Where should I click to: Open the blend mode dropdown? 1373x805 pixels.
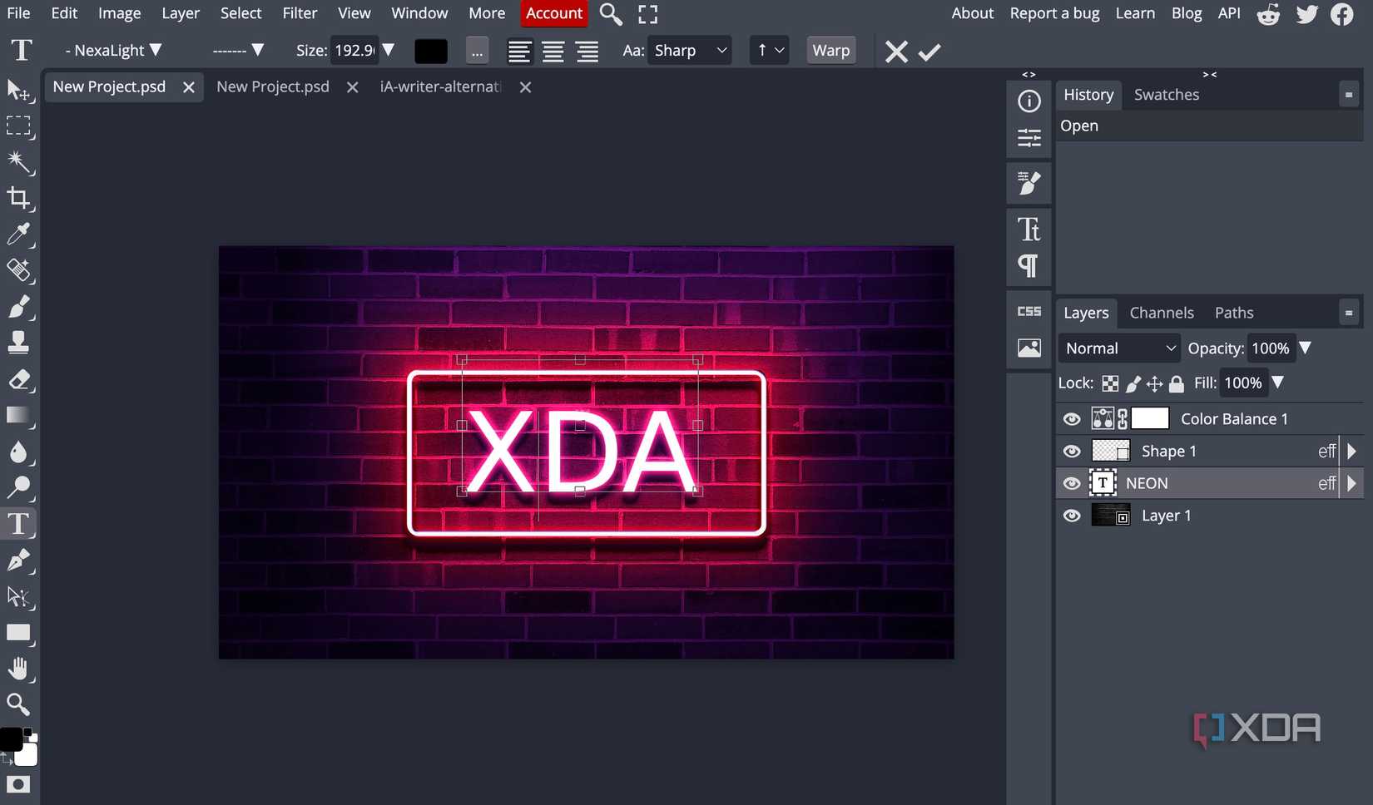click(1118, 348)
